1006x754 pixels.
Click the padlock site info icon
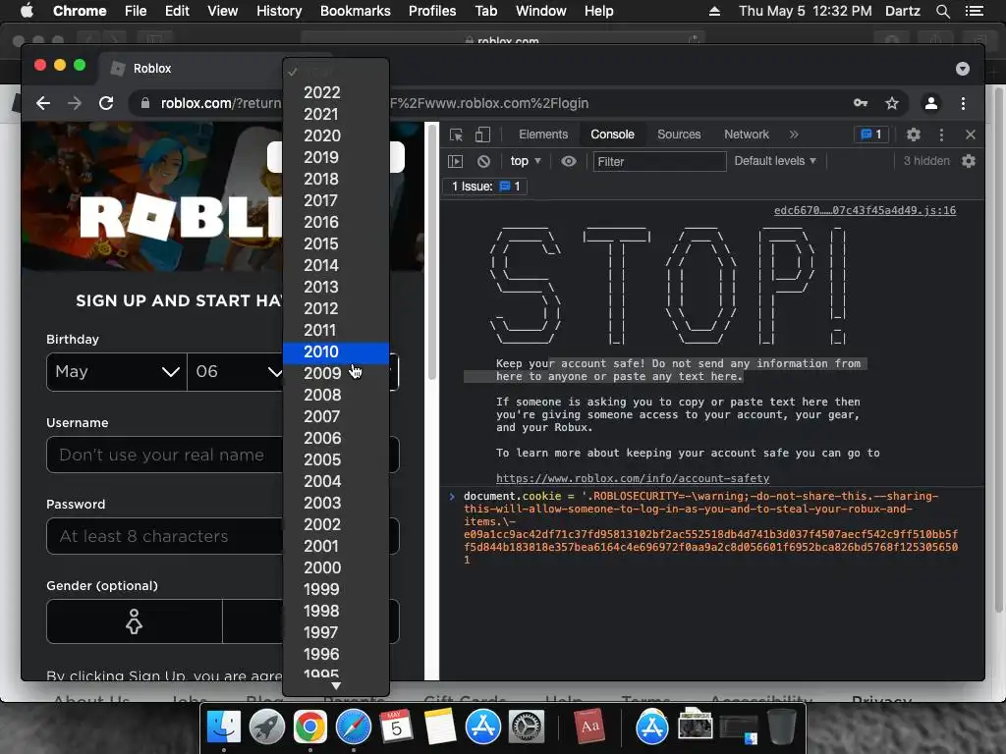click(145, 103)
